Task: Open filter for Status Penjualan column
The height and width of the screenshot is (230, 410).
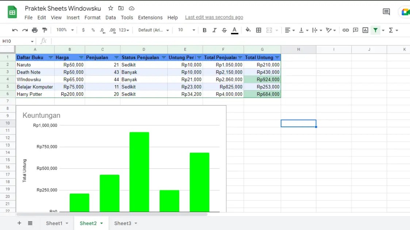Action: click(x=164, y=58)
